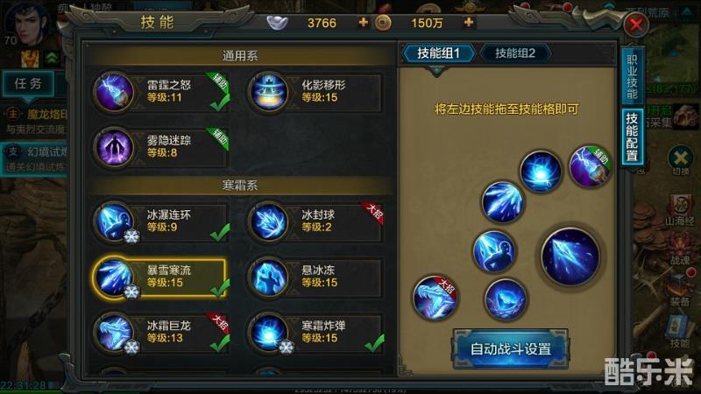Select the 冰霜巨龙 skill icon in the list
701x394 pixels.
(x=115, y=333)
